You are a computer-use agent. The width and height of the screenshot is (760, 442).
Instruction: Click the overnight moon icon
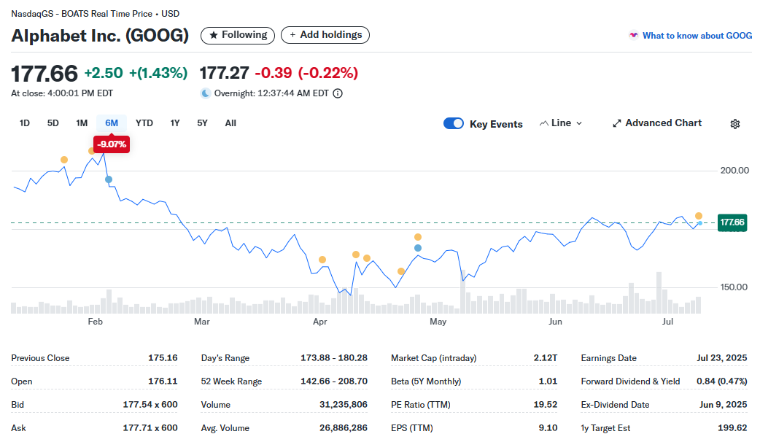pos(206,93)
